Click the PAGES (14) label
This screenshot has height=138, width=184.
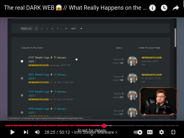26,29
